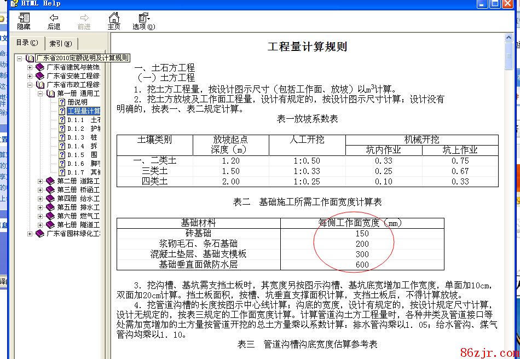Click the book icon of 广东省建筑与装饰
The height and width of the screenshot is (359, 520).
(x=40, y=67)
